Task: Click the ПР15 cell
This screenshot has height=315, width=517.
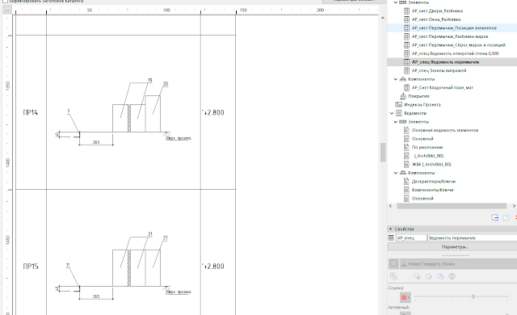Action: [x=31, y=267]
